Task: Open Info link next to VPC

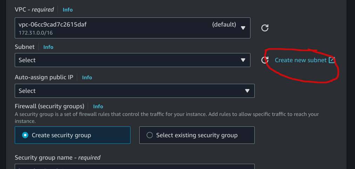Action: pos(68,10)
